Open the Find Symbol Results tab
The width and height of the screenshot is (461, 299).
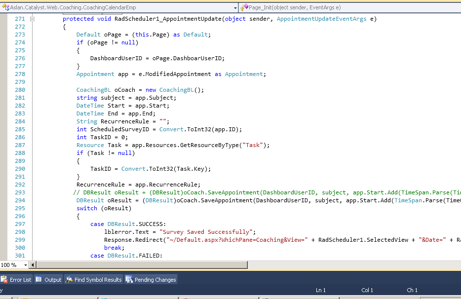(93, 280)
